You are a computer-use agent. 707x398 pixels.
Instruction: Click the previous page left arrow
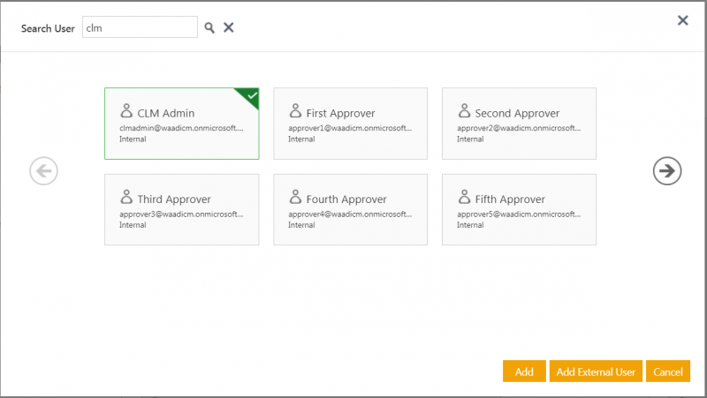coord(43,170)
